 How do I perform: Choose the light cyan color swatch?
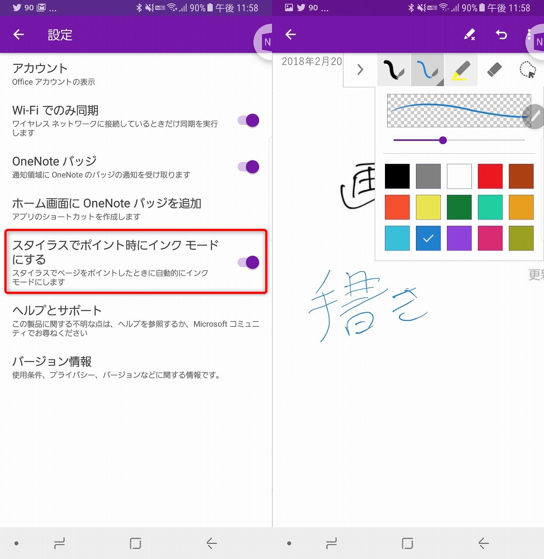(x=397, y=238)
